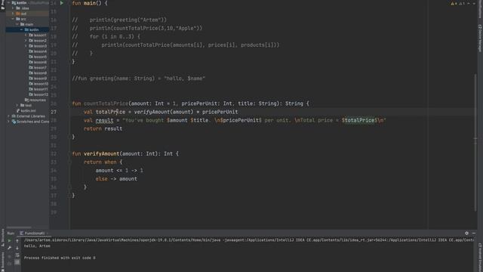Click scroll-to-end icon in the Run console toolbar

(x=17, y=262)
